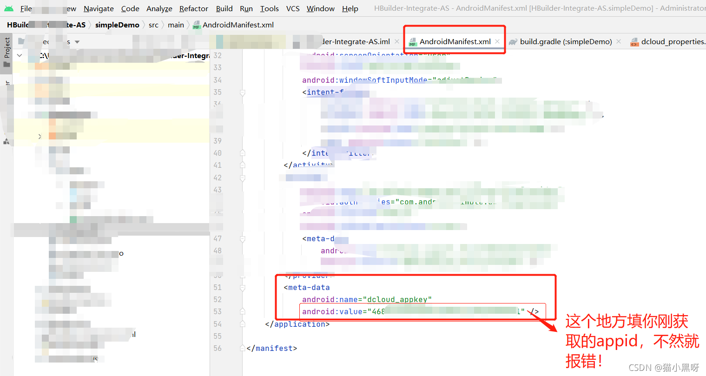This screenshot has width=706, height=376.
Task: Open the Analyze menu
Action: click(x=159, y=8)
